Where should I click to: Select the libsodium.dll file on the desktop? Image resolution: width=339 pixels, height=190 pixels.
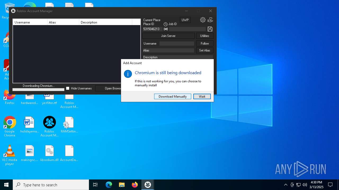pyautogui.click(x=50, y=154)
